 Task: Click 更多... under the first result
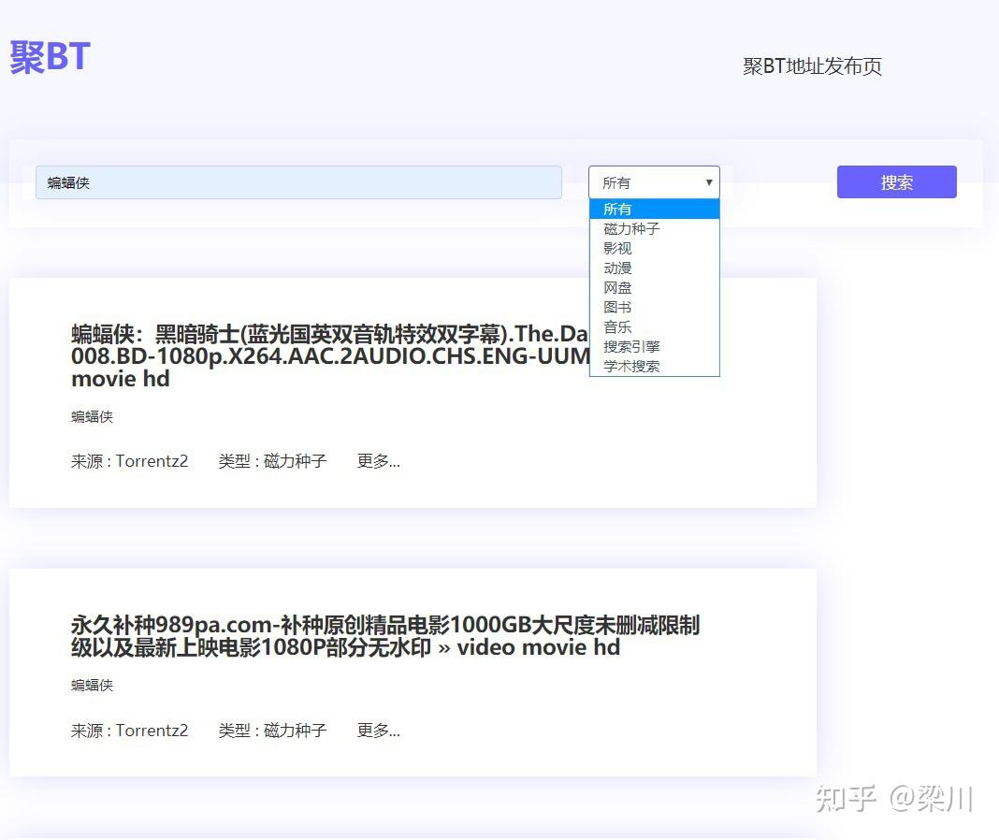pos(378,460)
